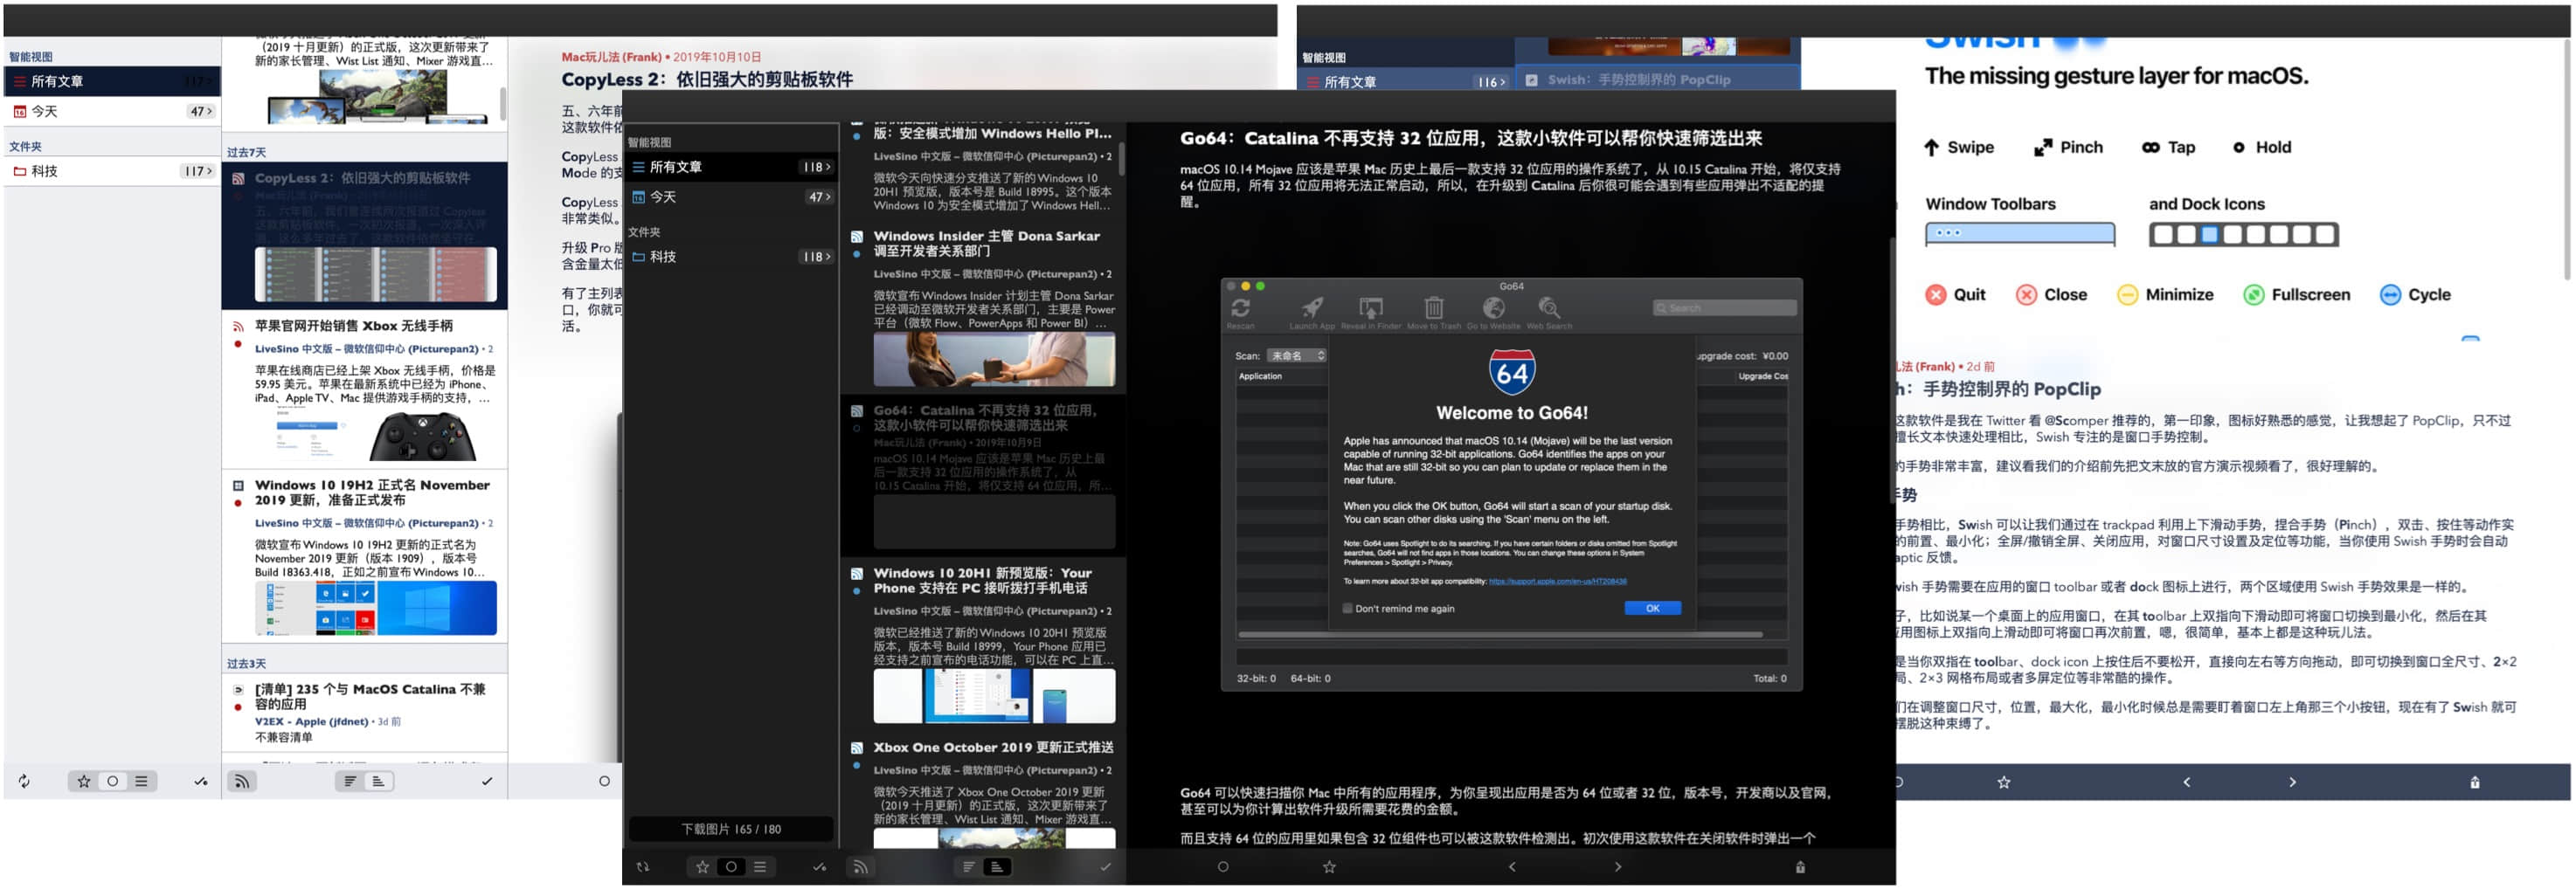Click the Go64 Search field
This screenshot has height=889, width=2576.
click(x=1724, y=307)
